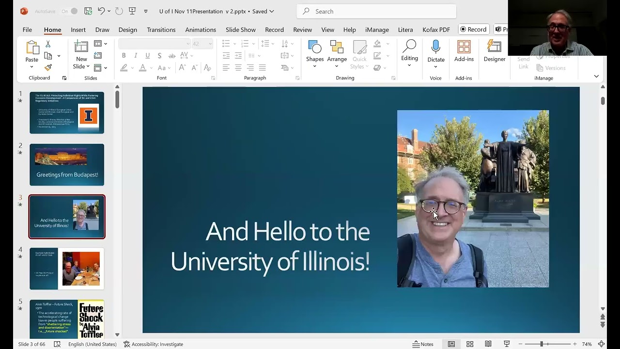Click the Add-ins icon
620x349 pixels.
(x=464, y=47)
